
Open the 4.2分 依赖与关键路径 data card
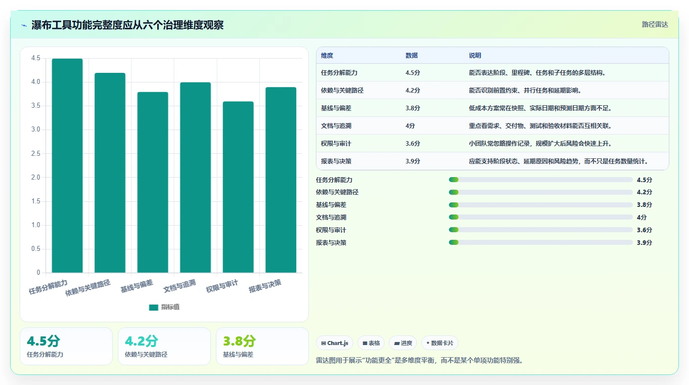164,346
